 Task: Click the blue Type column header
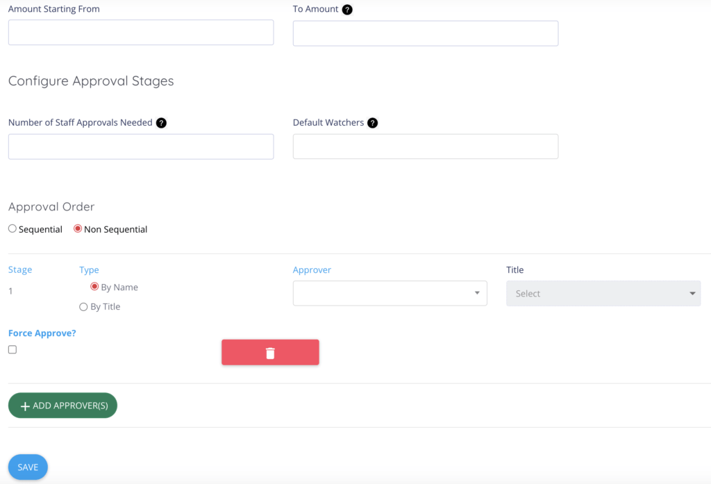89,270
